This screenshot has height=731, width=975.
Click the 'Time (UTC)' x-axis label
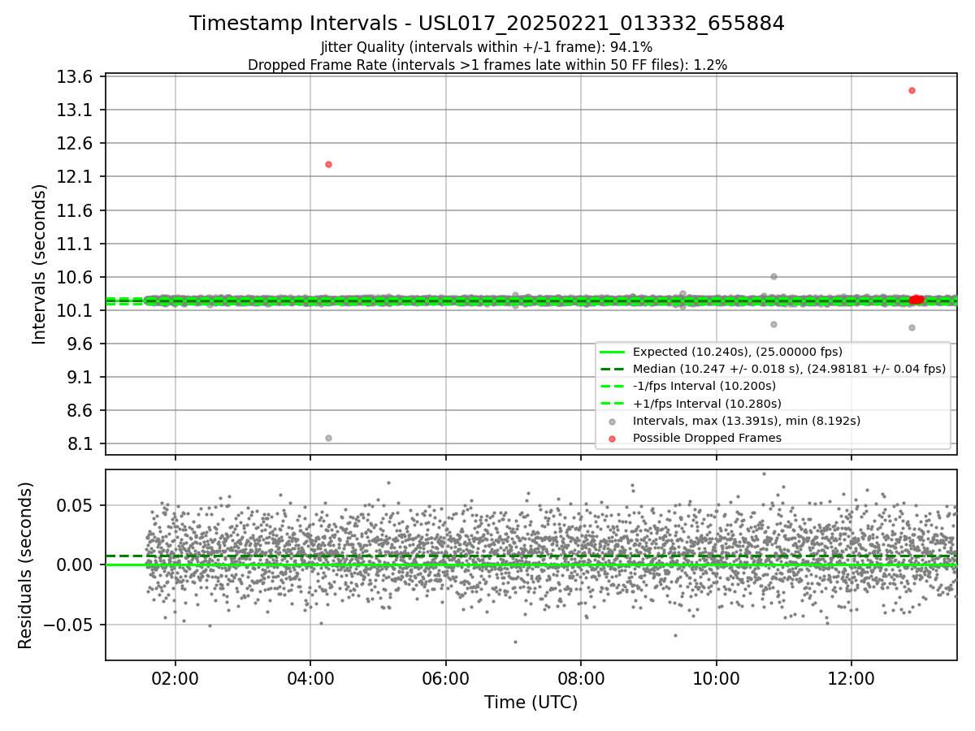(531, 703)
